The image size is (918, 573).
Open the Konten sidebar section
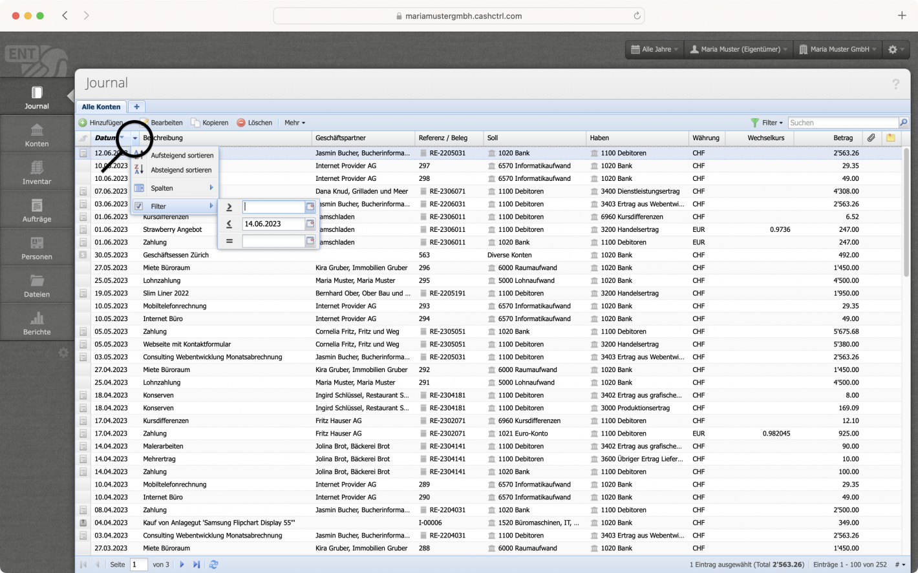(37, 134)
